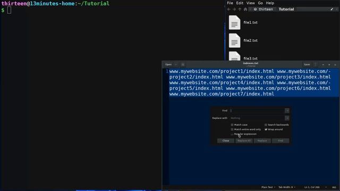Click Ln 1 Col position in status bar
340x191 pixels.
pos(312,187)
